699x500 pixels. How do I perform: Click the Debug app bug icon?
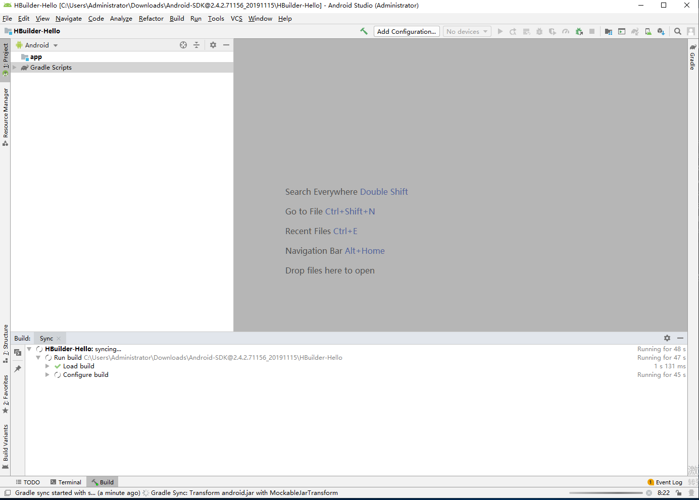point(539,31)
